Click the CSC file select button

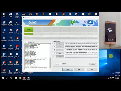coord(60,53)
